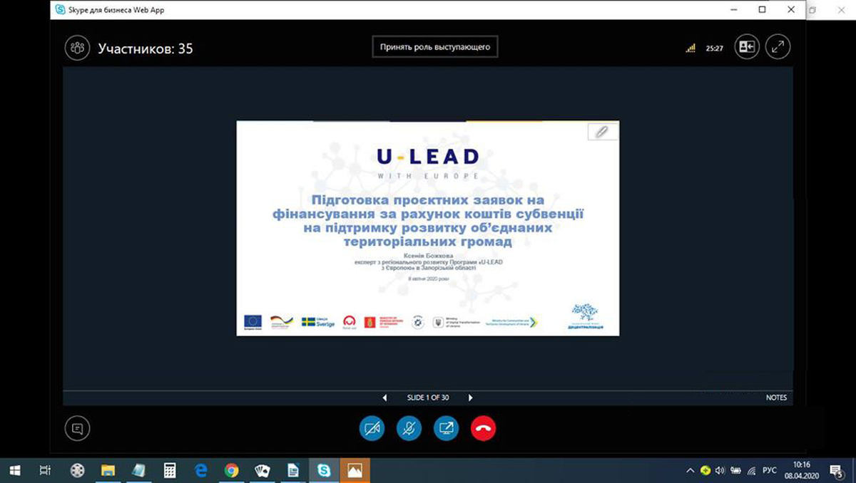This screenshot has width=856, height=483.
Task: Switch the view layout icon
Action: click(x=747, y=47)
